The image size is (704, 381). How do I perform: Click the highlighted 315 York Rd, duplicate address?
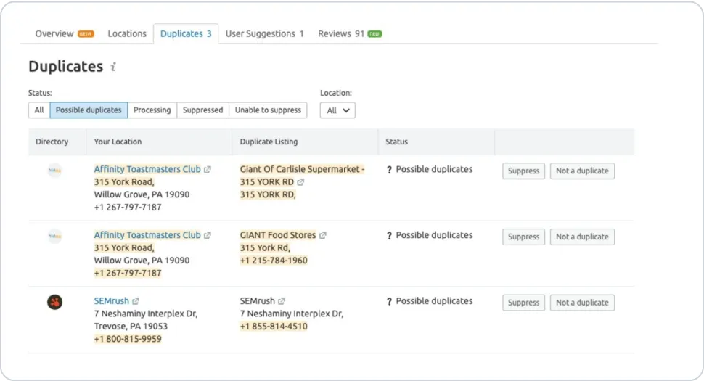point(265,247)
